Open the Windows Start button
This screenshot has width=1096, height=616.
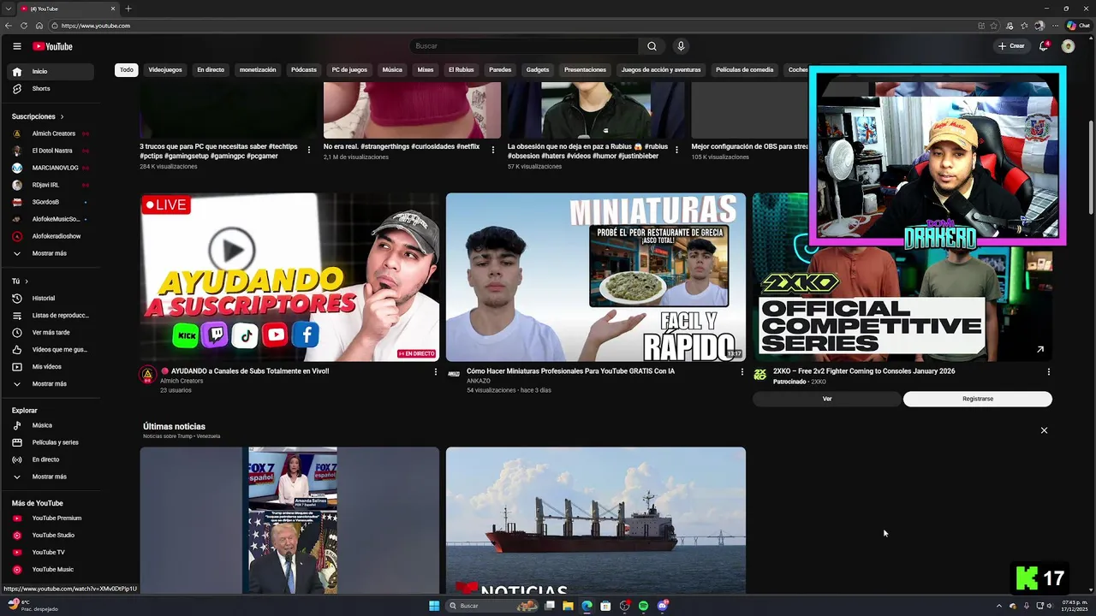tap(434, 606)
